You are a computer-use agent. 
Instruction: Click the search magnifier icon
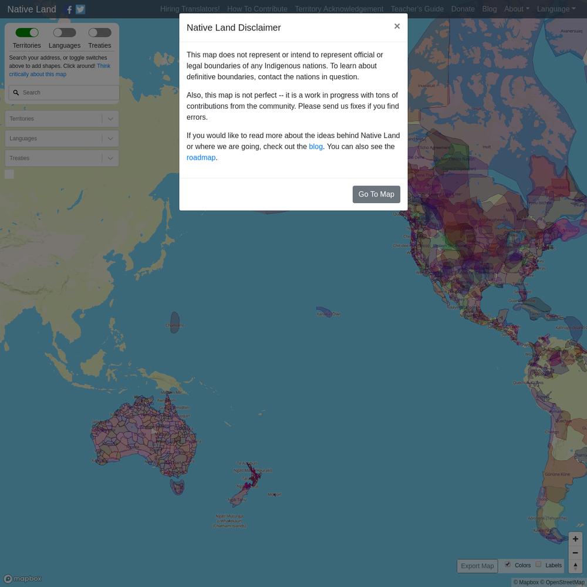click(16, 93)
